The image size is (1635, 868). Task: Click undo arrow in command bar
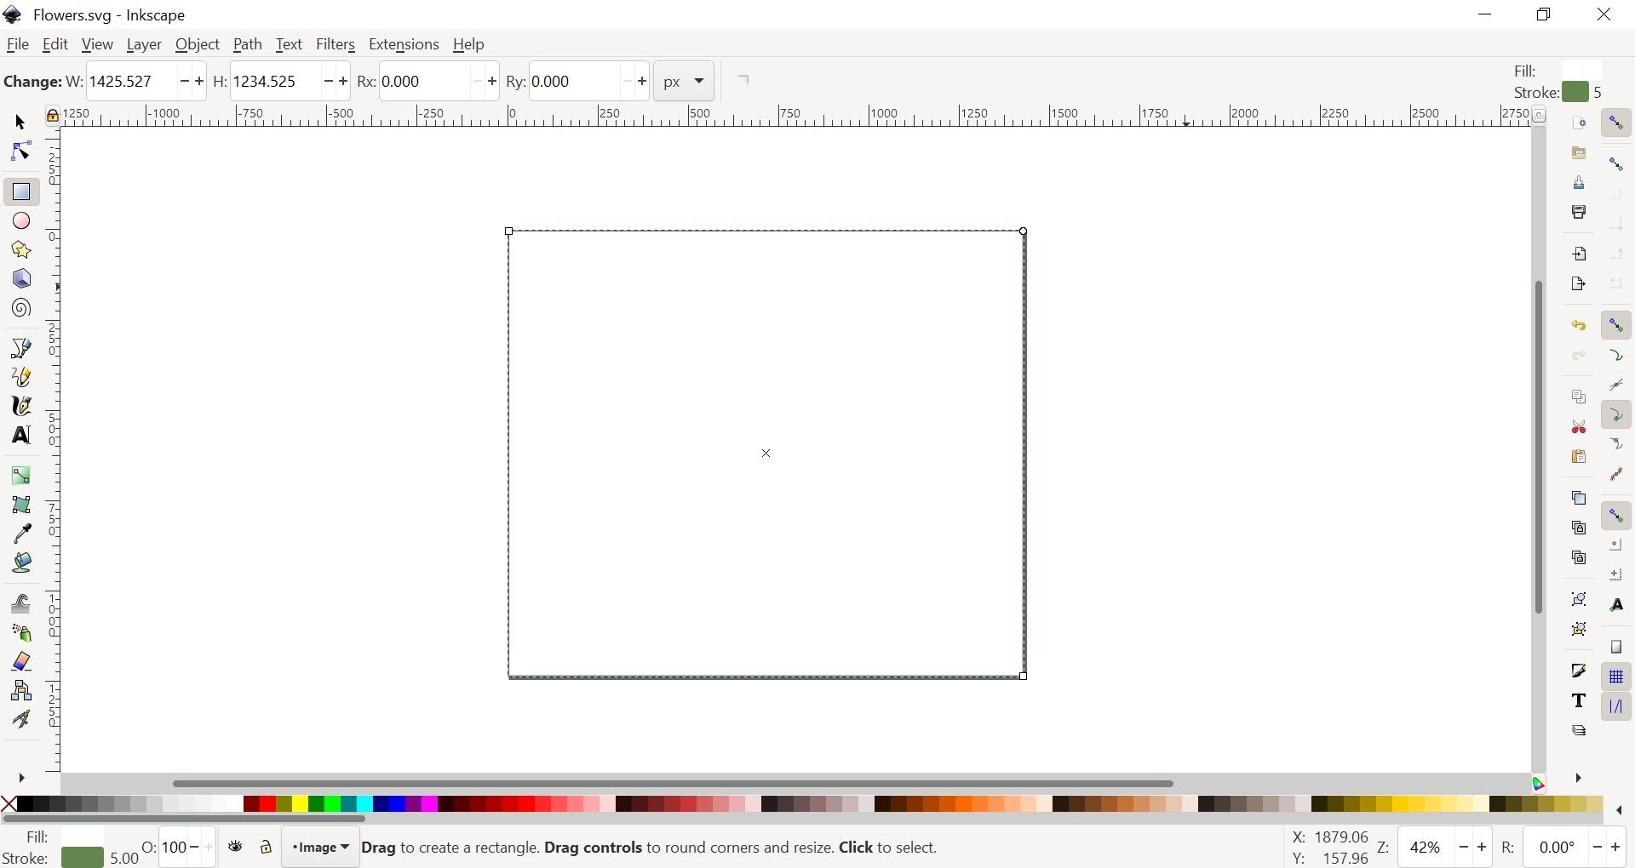point(1580,326)
